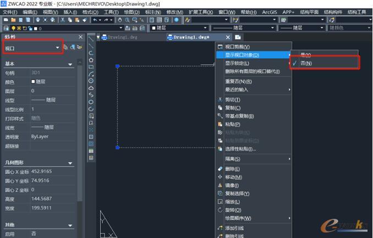Viewport: 373px width, 238px height.
Task: Click the new tab icon beside drawing tabs
Action: point(238,37)
